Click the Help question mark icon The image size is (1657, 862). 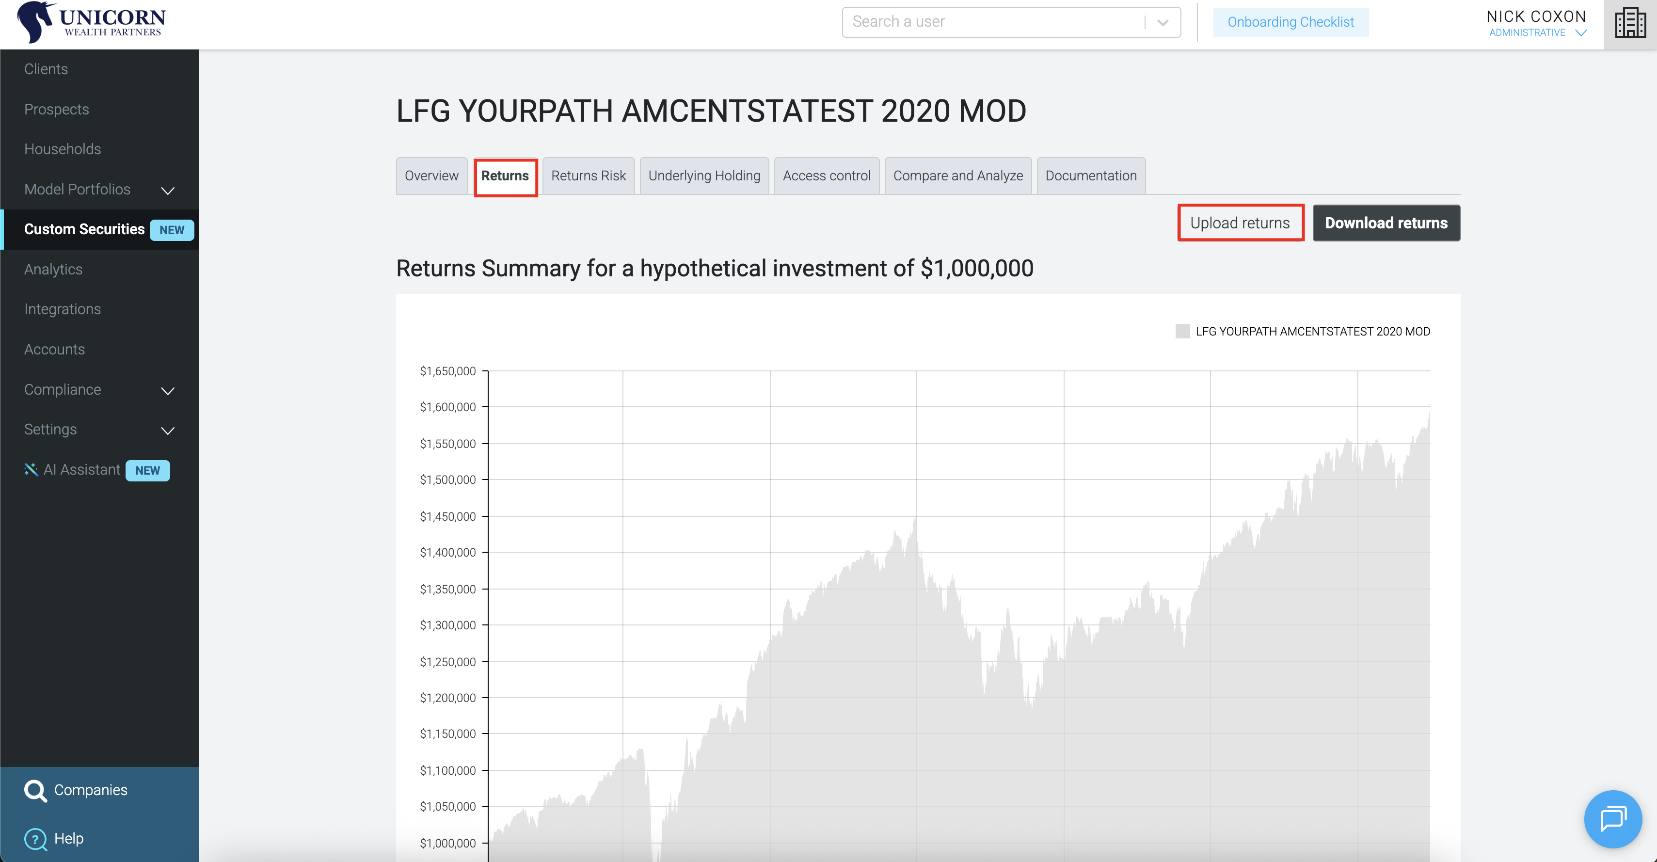point(35,839)
